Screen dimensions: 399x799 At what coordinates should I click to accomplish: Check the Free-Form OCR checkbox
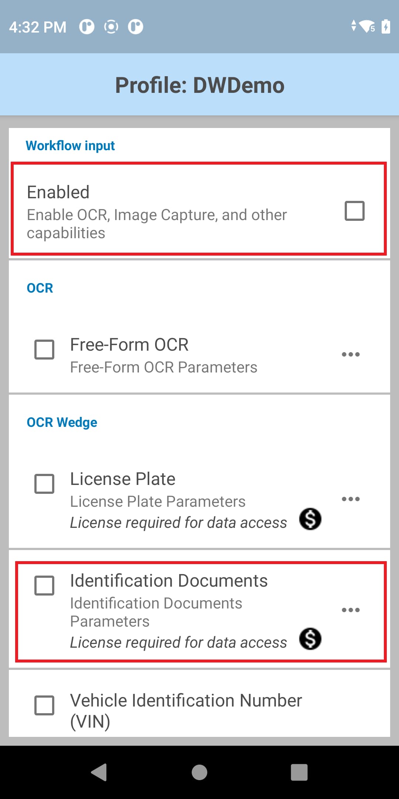point(44,350)
